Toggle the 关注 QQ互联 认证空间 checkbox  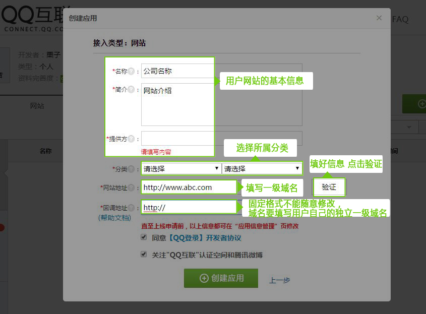pos(144,254)
